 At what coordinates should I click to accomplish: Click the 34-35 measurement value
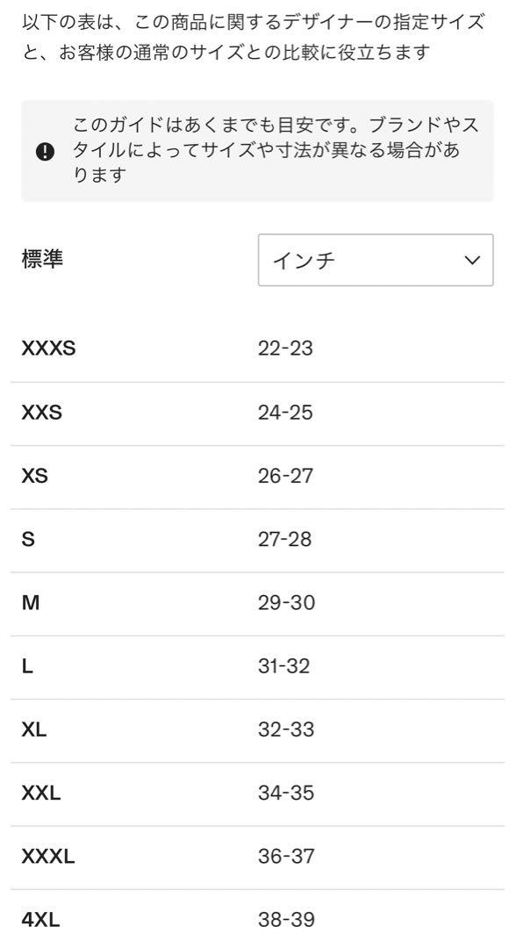coord(286,794)
